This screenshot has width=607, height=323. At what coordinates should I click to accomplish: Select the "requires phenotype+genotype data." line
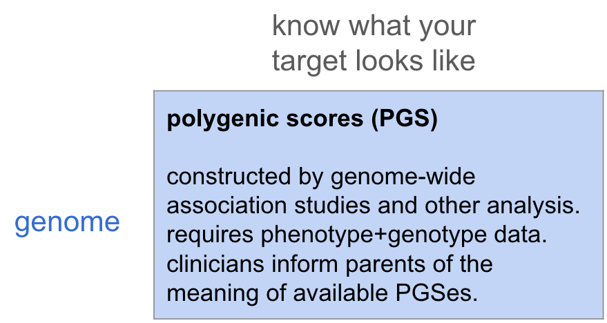[x=357, y=235]
